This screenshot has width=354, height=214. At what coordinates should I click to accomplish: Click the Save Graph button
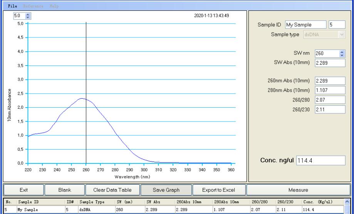click(x=166, y=190)
